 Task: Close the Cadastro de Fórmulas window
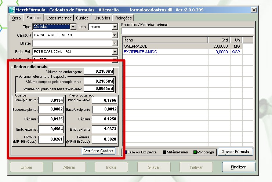(253, 10)
